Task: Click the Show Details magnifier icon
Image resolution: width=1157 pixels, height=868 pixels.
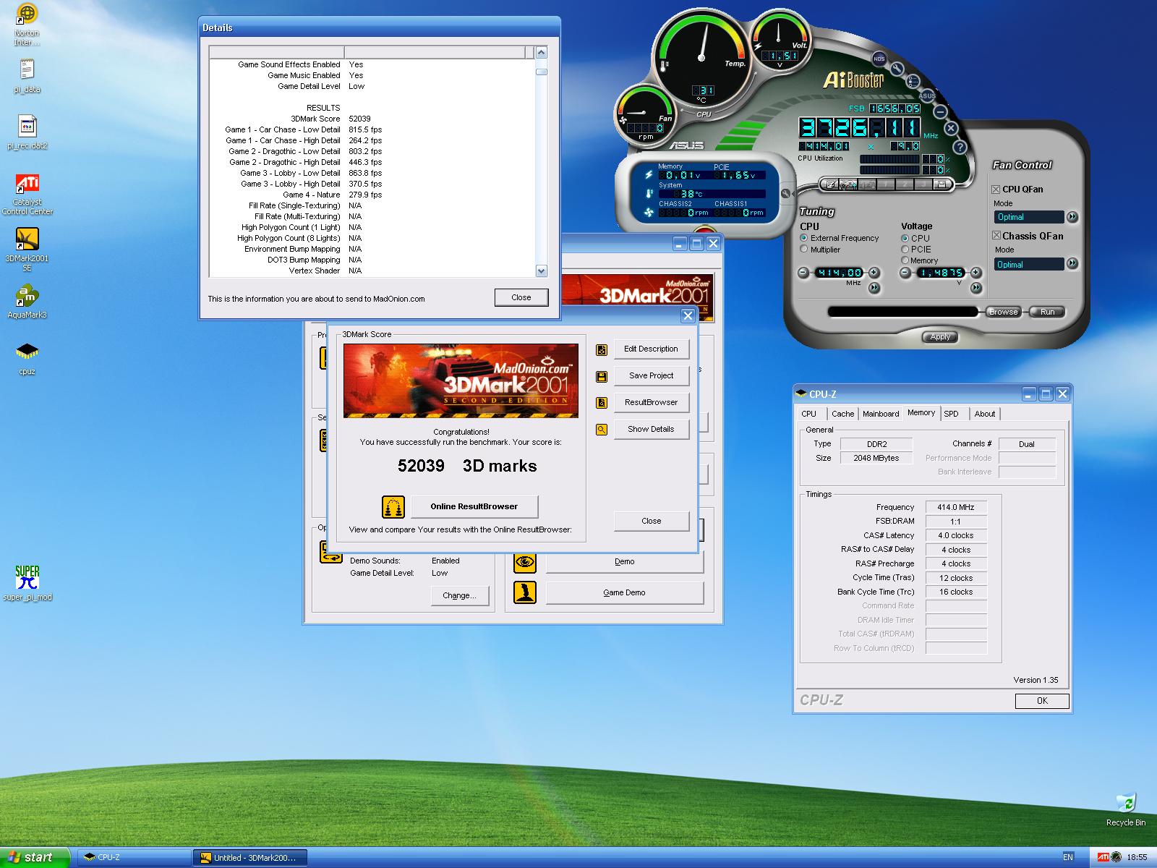Action: [602, 430]
